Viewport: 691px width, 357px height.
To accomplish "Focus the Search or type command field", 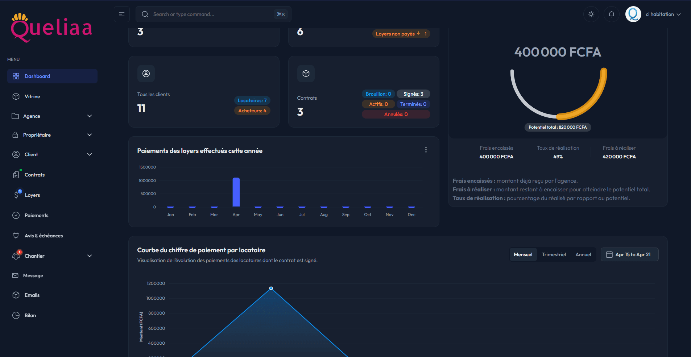I will point(214,14).
